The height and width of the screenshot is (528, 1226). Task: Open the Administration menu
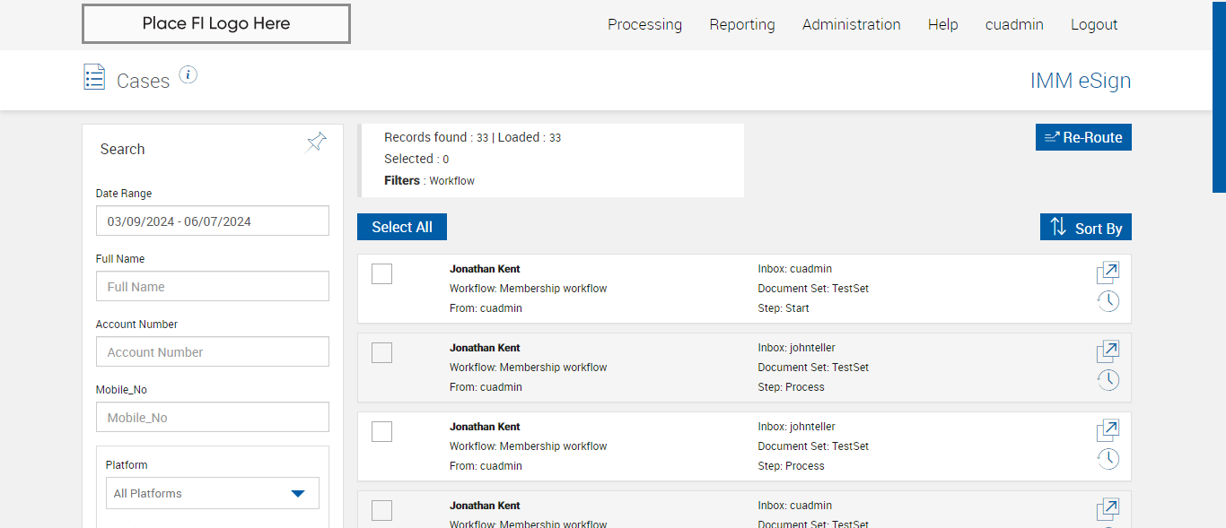(851, 25)
